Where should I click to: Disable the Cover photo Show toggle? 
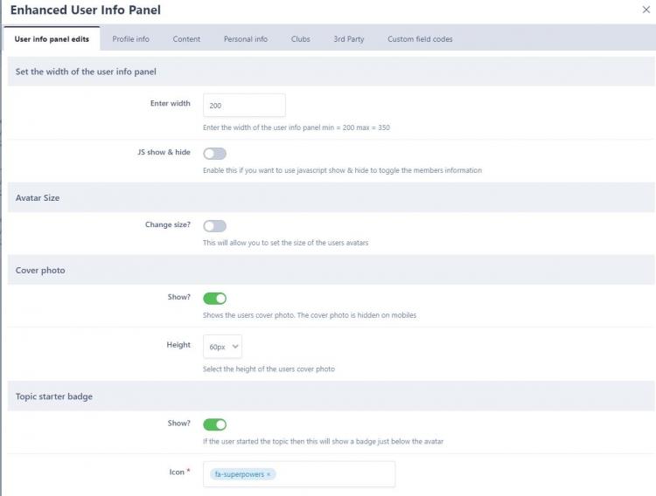click(214, 299)
